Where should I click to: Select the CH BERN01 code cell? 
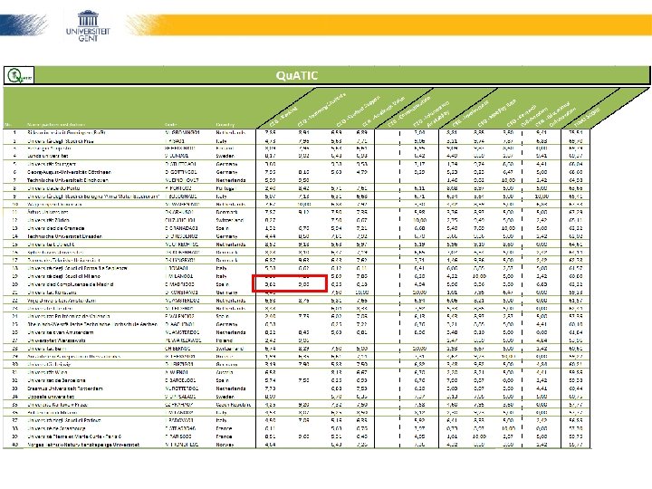pyautogui.click(x=177, y=349)
